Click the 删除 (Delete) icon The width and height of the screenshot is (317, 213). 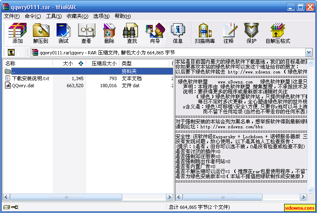click(109, 33)
